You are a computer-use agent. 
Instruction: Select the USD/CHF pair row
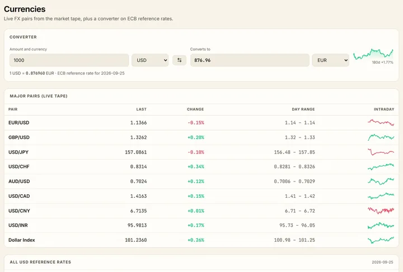click(x=201, y=166)
